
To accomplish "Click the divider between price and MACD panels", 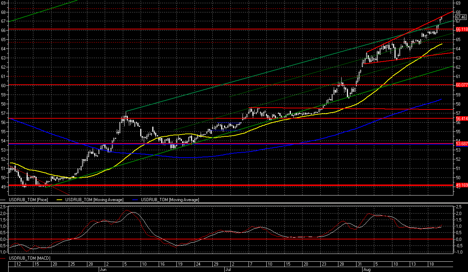I will click(234, 203).
